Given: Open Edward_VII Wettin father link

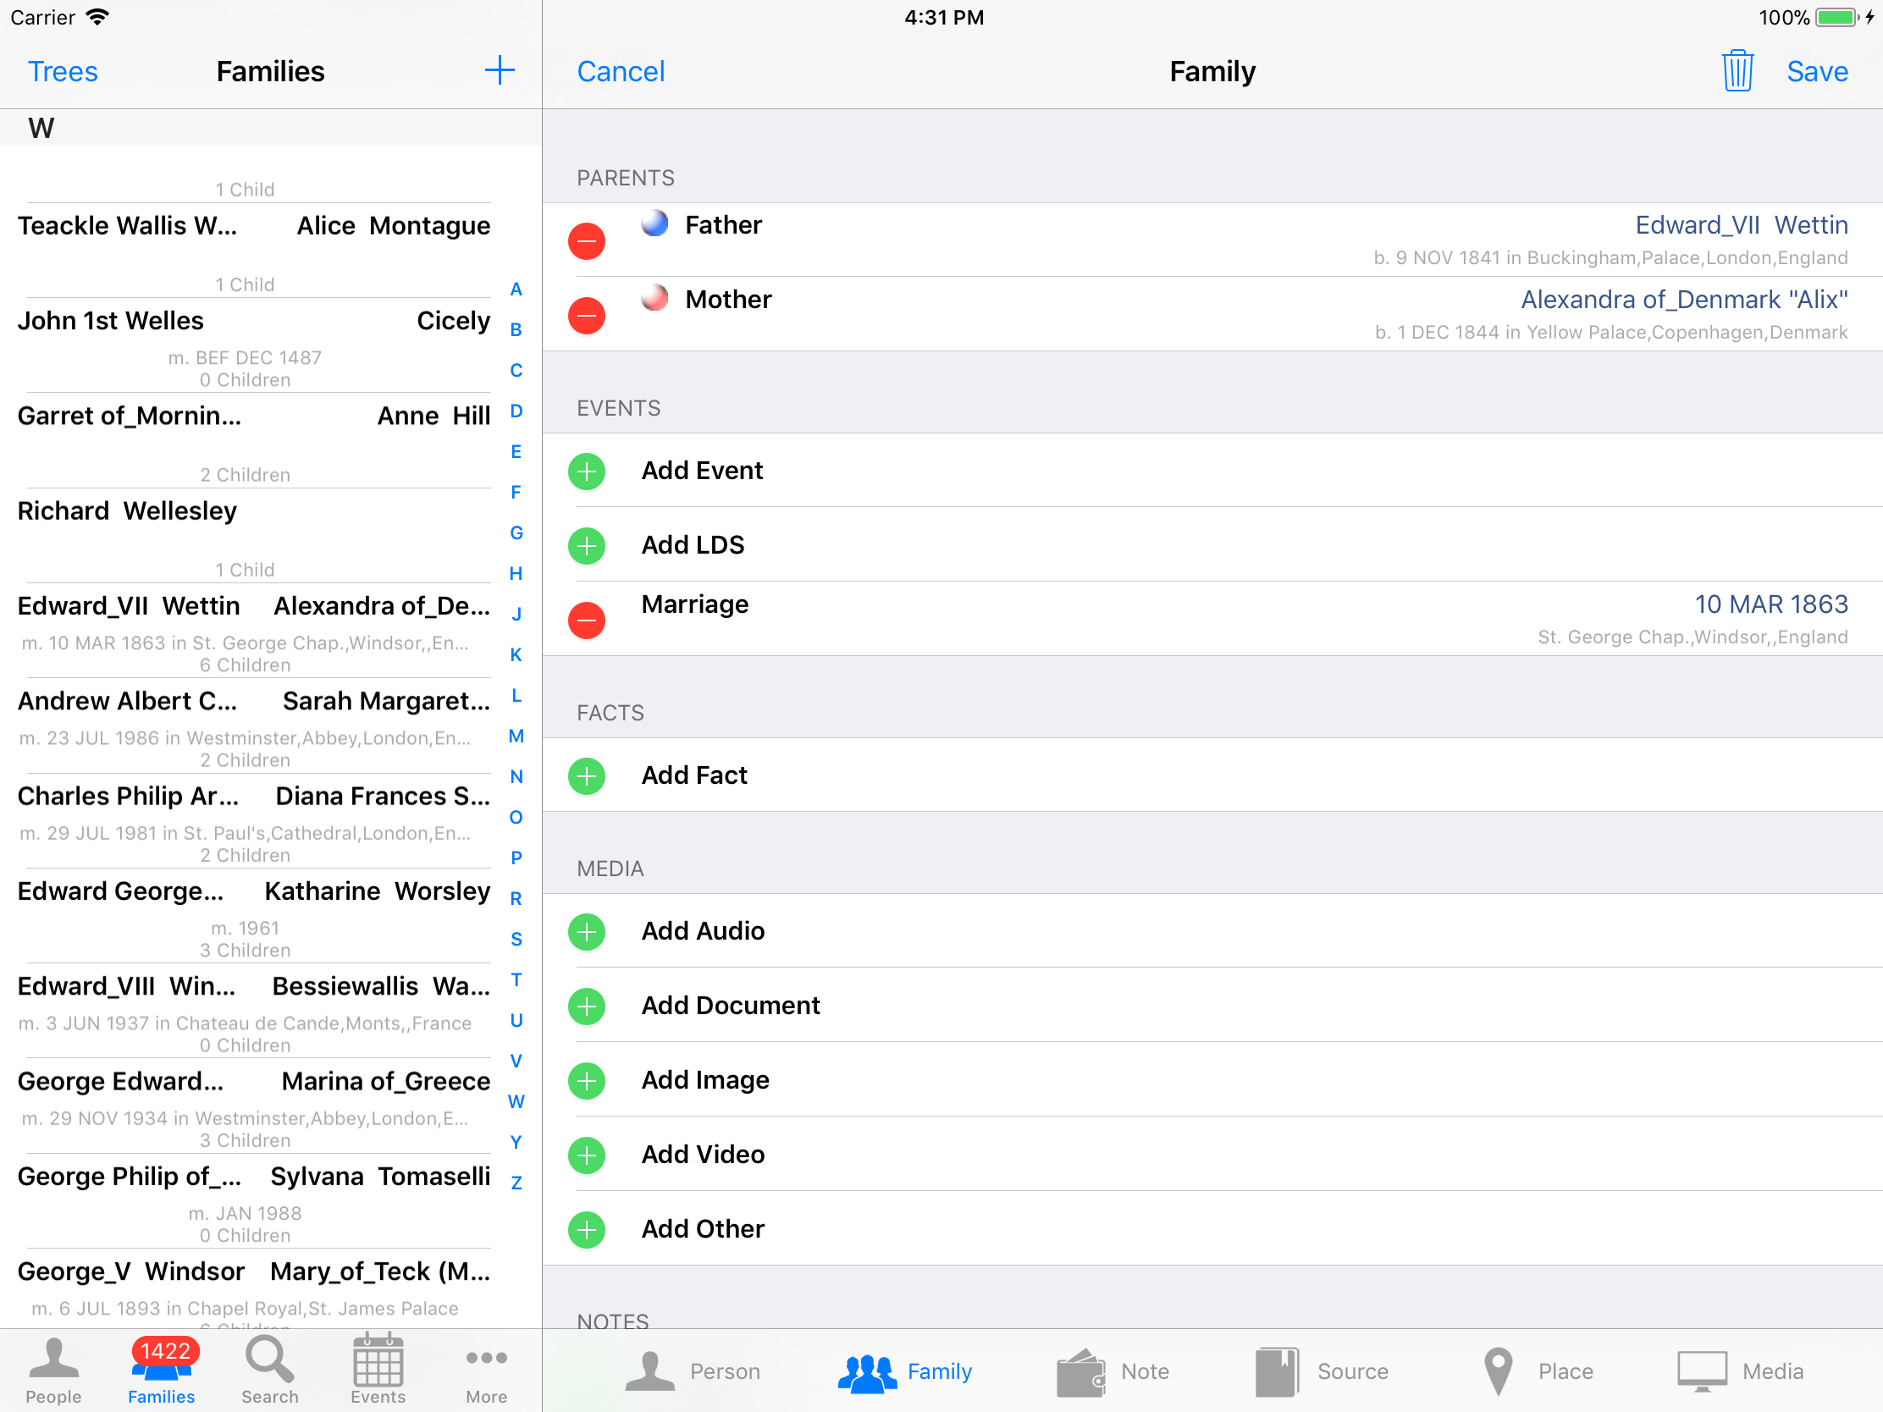Looking at the screenshot, I should pyautogui.click(x=1741, y=225).
